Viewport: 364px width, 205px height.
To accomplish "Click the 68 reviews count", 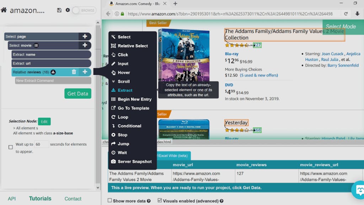I will (257, 130).
